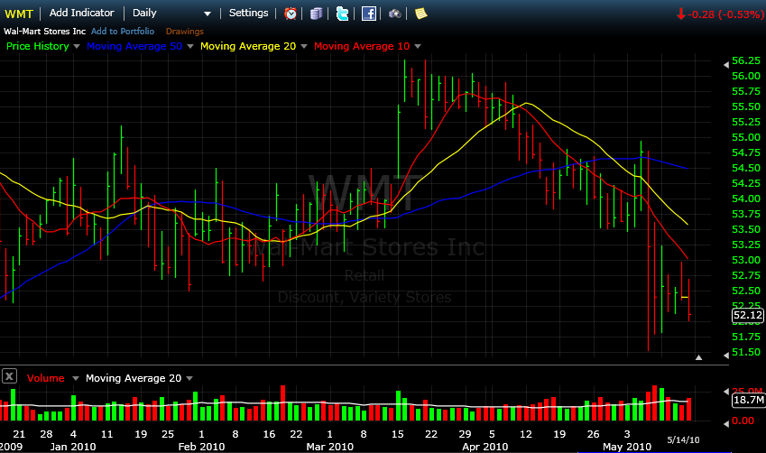The image size is (766, 453).
Task: Click the Apr 2010 time axis label
Action: pos(485,447)
